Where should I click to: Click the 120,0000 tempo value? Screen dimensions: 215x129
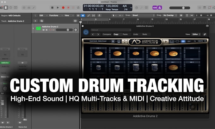(112, 6)
